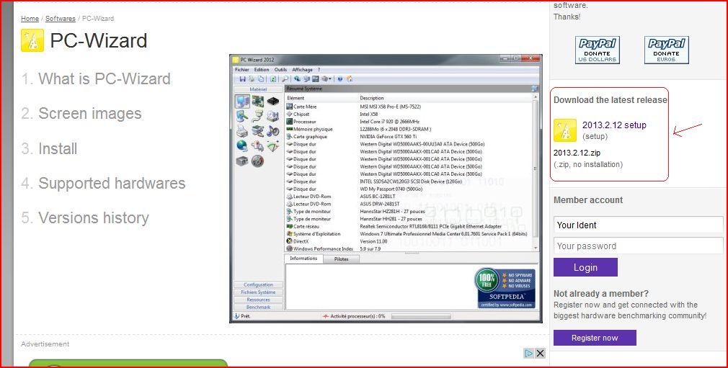Image resolution: width=728 pixels, height=368 pixels.
Task: Switch to the Pilotes tab
Action: [341, 259]
